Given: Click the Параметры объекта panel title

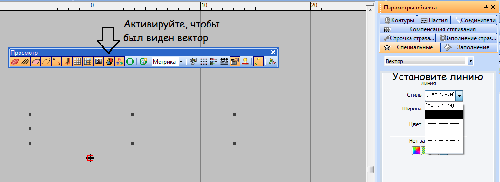Looking at the screenshot, I should 410,8.
